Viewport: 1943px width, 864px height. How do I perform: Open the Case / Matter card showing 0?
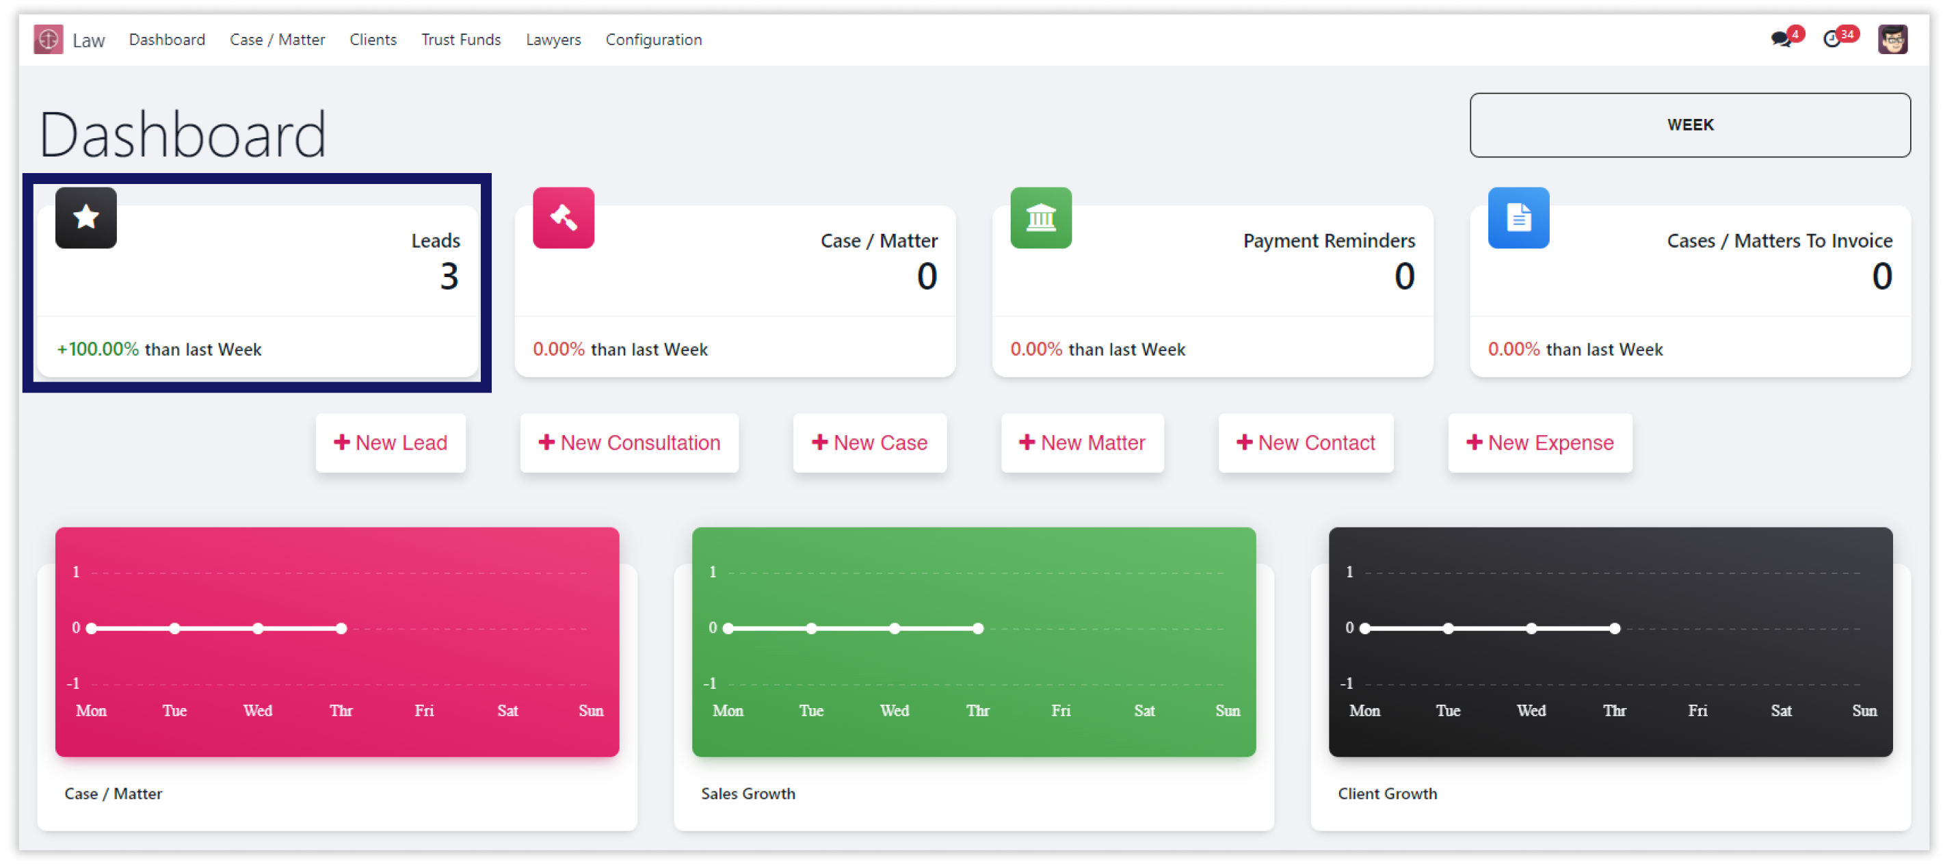click(735, 291)
